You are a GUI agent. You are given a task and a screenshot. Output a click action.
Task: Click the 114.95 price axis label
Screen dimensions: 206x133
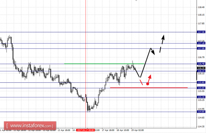click(201, 109)
